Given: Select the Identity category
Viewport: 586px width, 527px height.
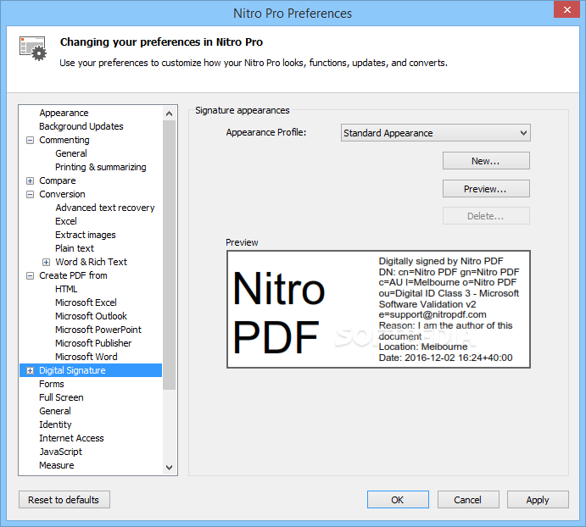Looking at the screenshot, I should click(x=55, y=424).
